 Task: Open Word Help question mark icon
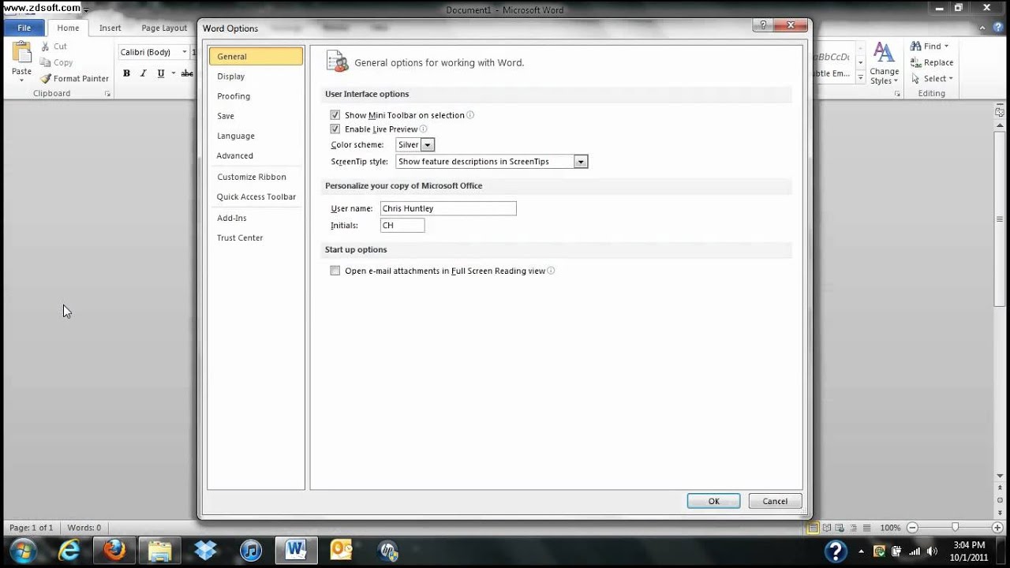tap(1000, 28)
